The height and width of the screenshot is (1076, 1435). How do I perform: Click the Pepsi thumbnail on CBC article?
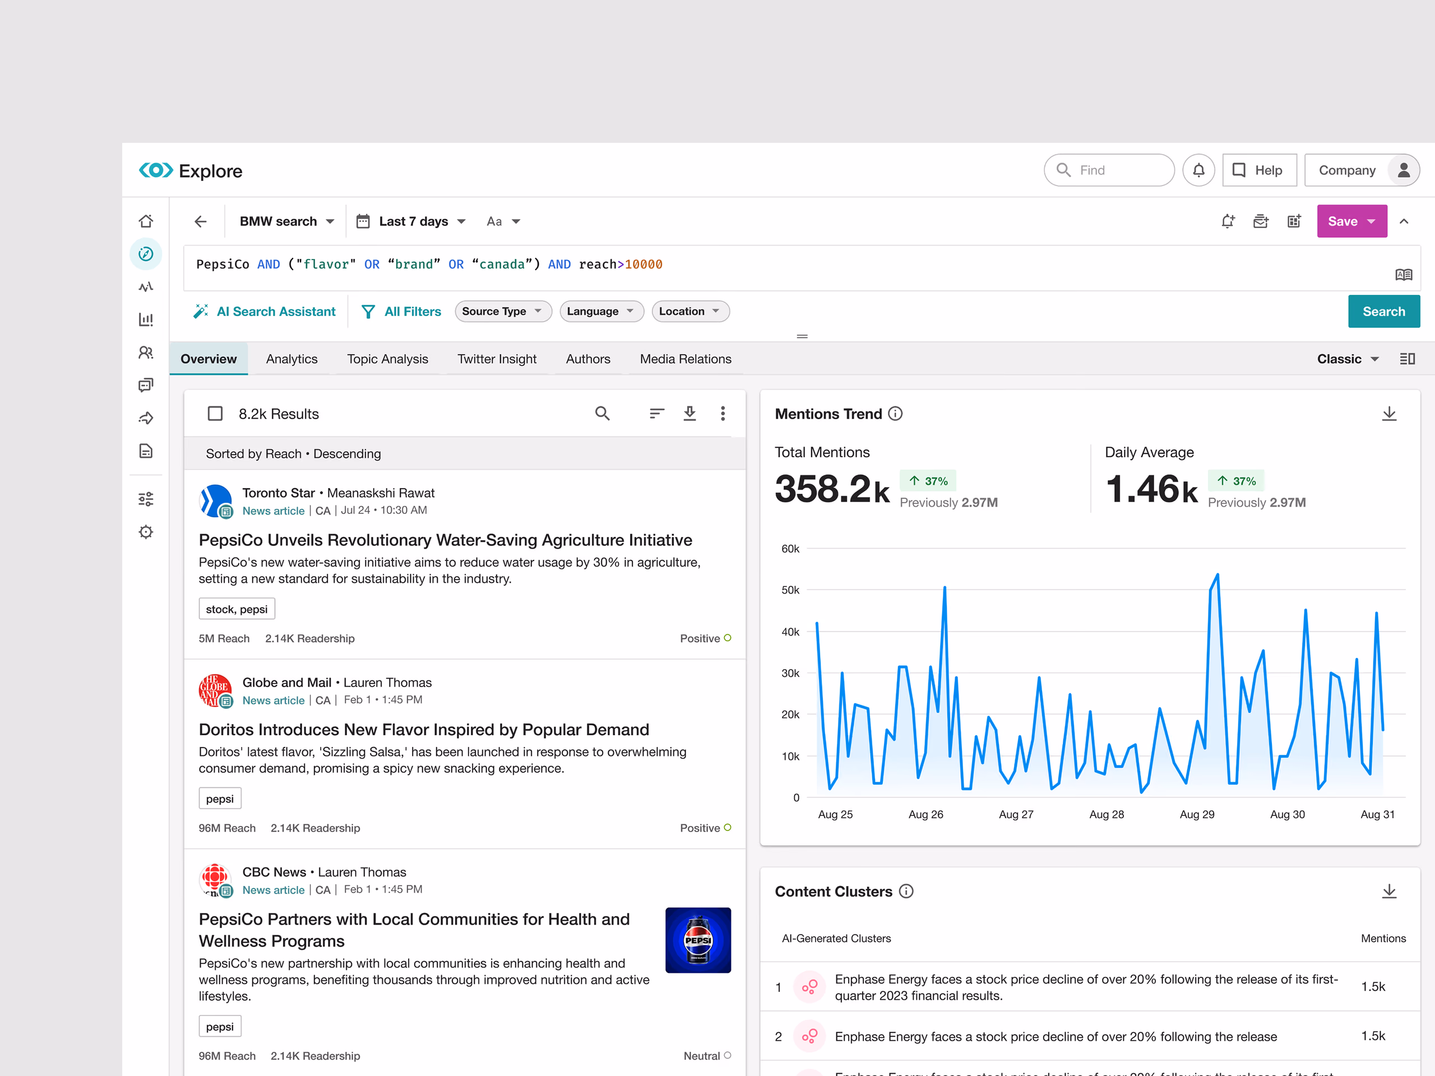point(698,940)
